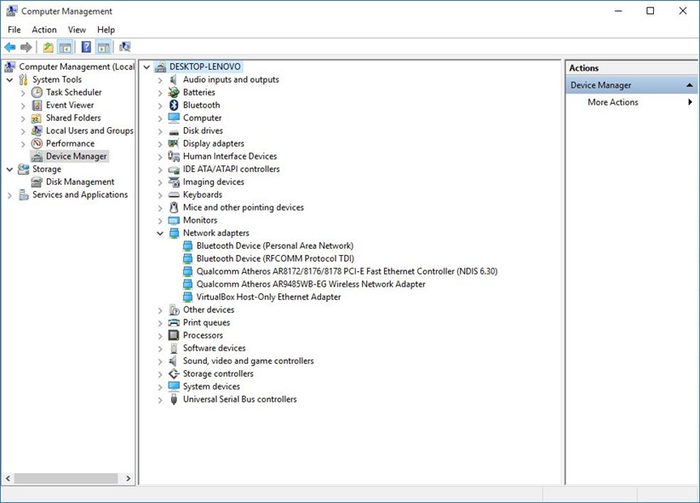The image size is (700, 503).
Task: Expand Services and Applications in left tree
Action: click(x=10, y=194)
